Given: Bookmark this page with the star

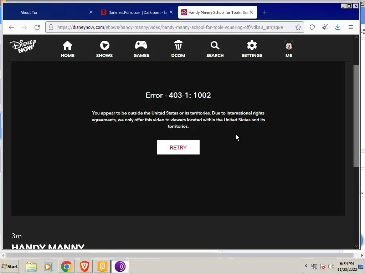Looking at the screenshot, I should click(x=298, y=27).
